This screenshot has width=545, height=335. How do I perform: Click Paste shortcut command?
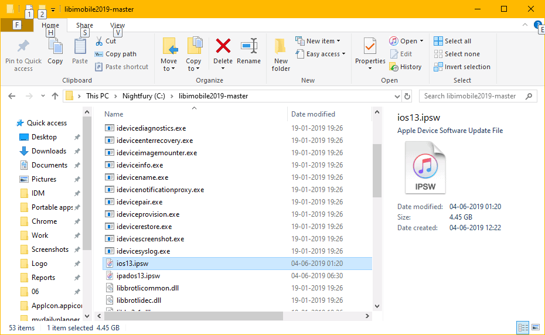tap(122, 67)
